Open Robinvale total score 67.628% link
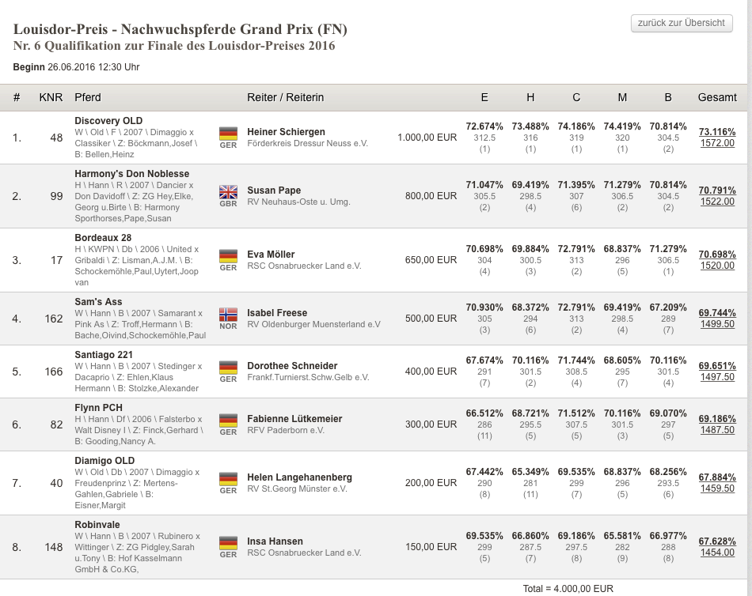 pyautogui.click(x=717, y=541)
